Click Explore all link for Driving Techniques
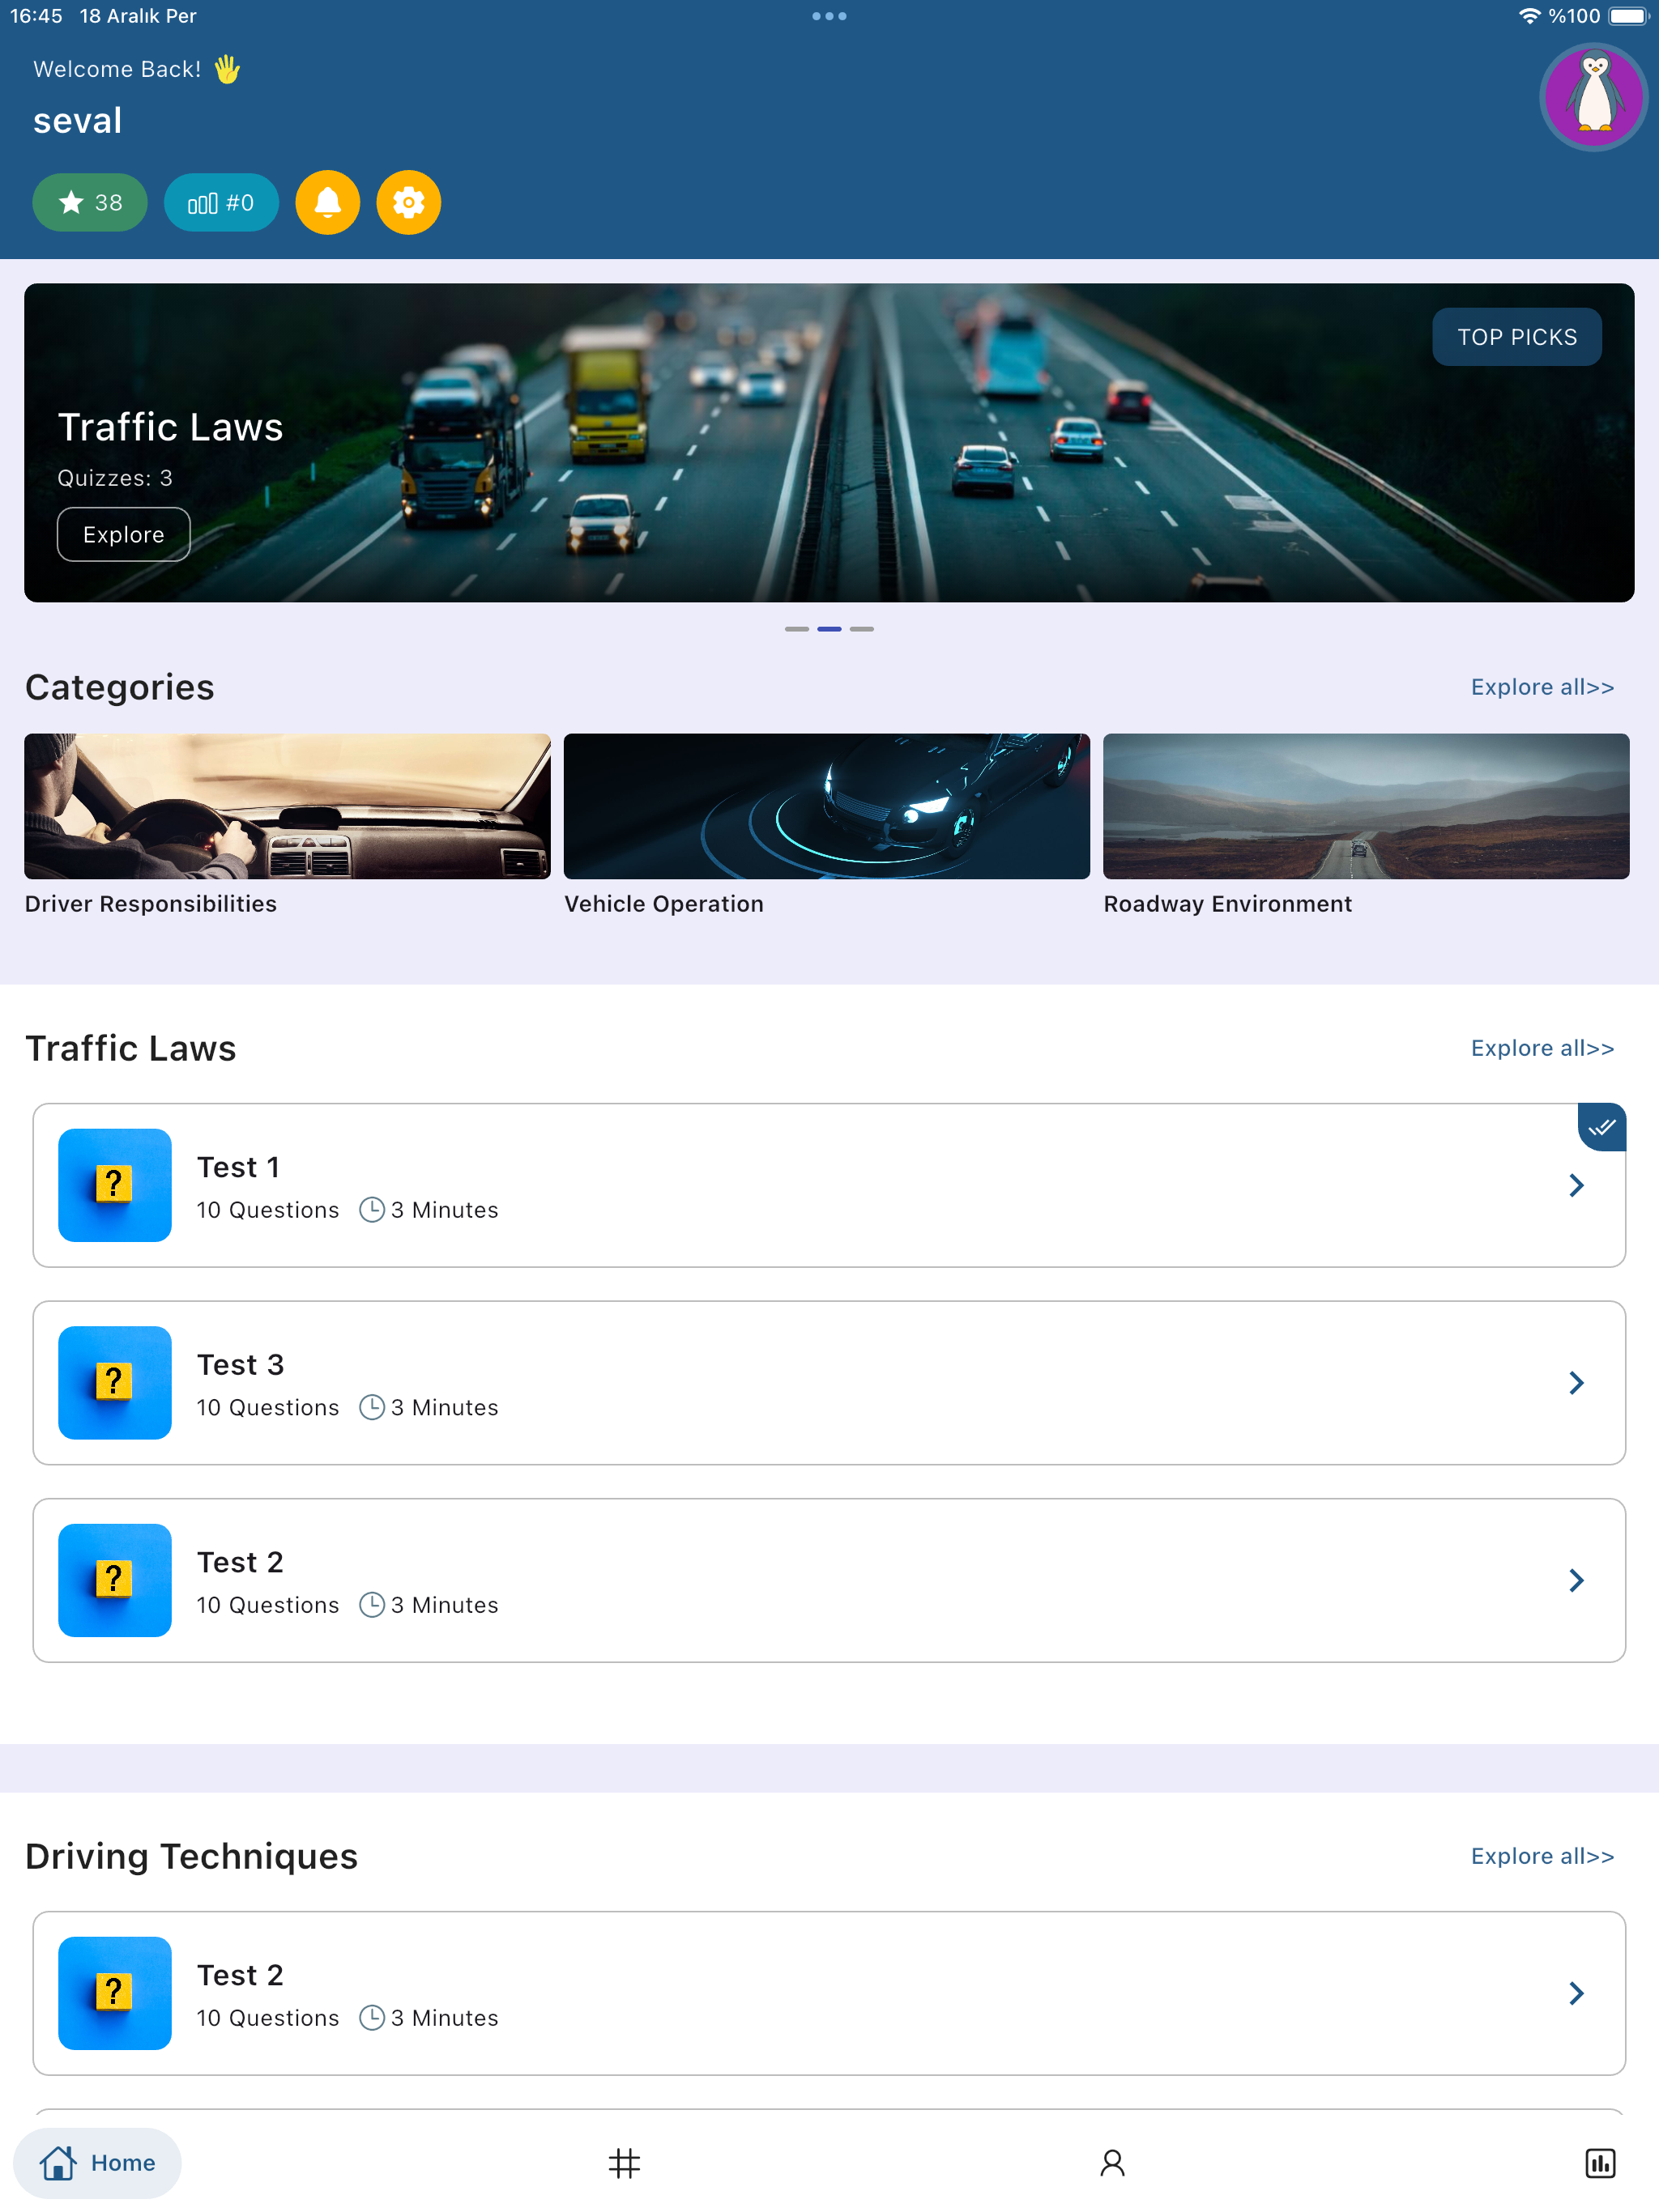The width and height of the screenshot is (1659, 2212). (x=1541, y=1856)
